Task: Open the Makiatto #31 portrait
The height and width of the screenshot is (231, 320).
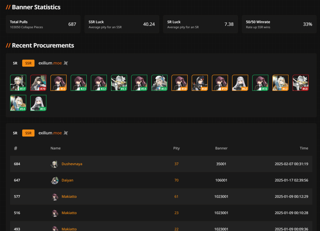Action: (x=260, y=83)
